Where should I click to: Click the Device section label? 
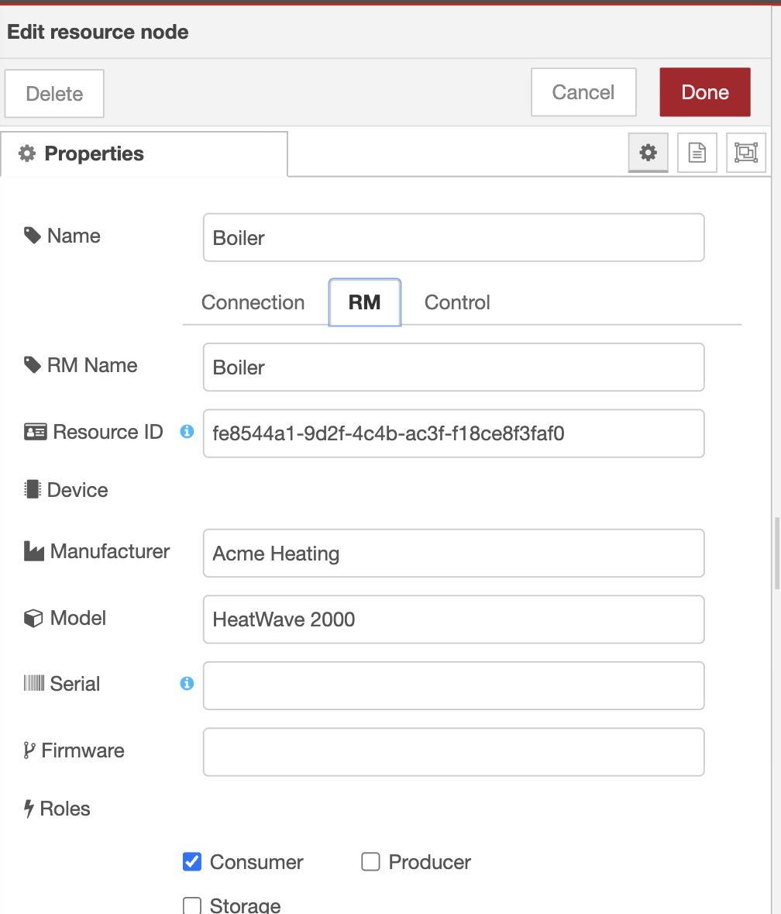pos(77,490)
